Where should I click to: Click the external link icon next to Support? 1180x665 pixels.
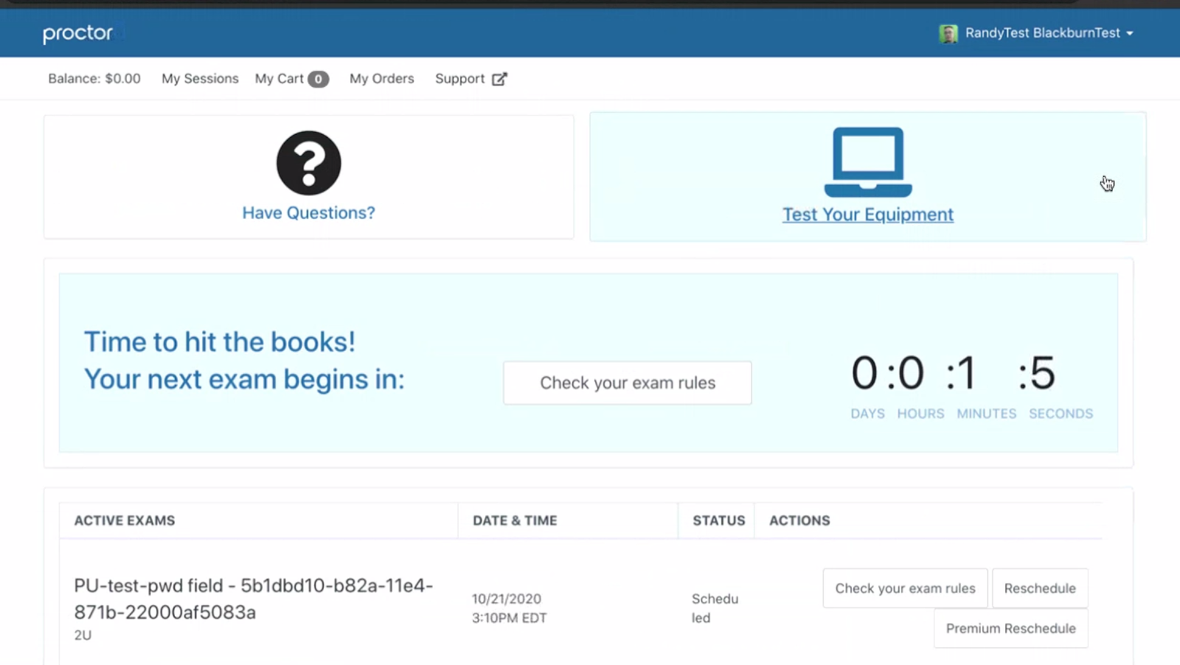coord(499,79)
